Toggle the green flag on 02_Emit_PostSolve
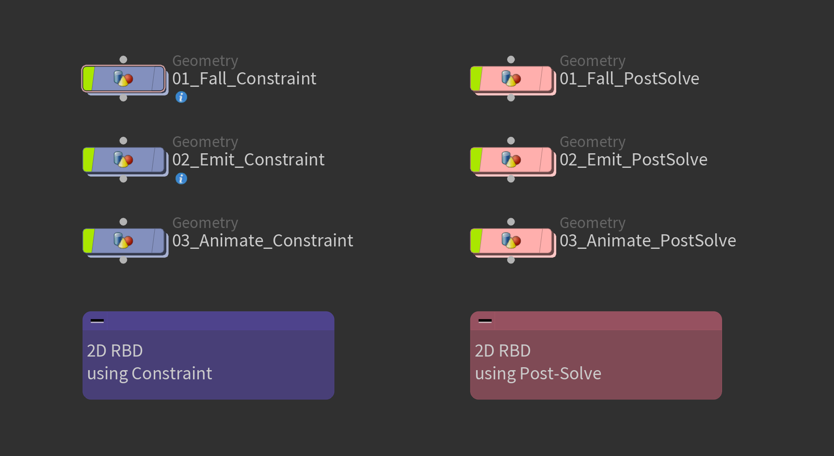This screenshot has width=834, height=456. pos(476,160)
